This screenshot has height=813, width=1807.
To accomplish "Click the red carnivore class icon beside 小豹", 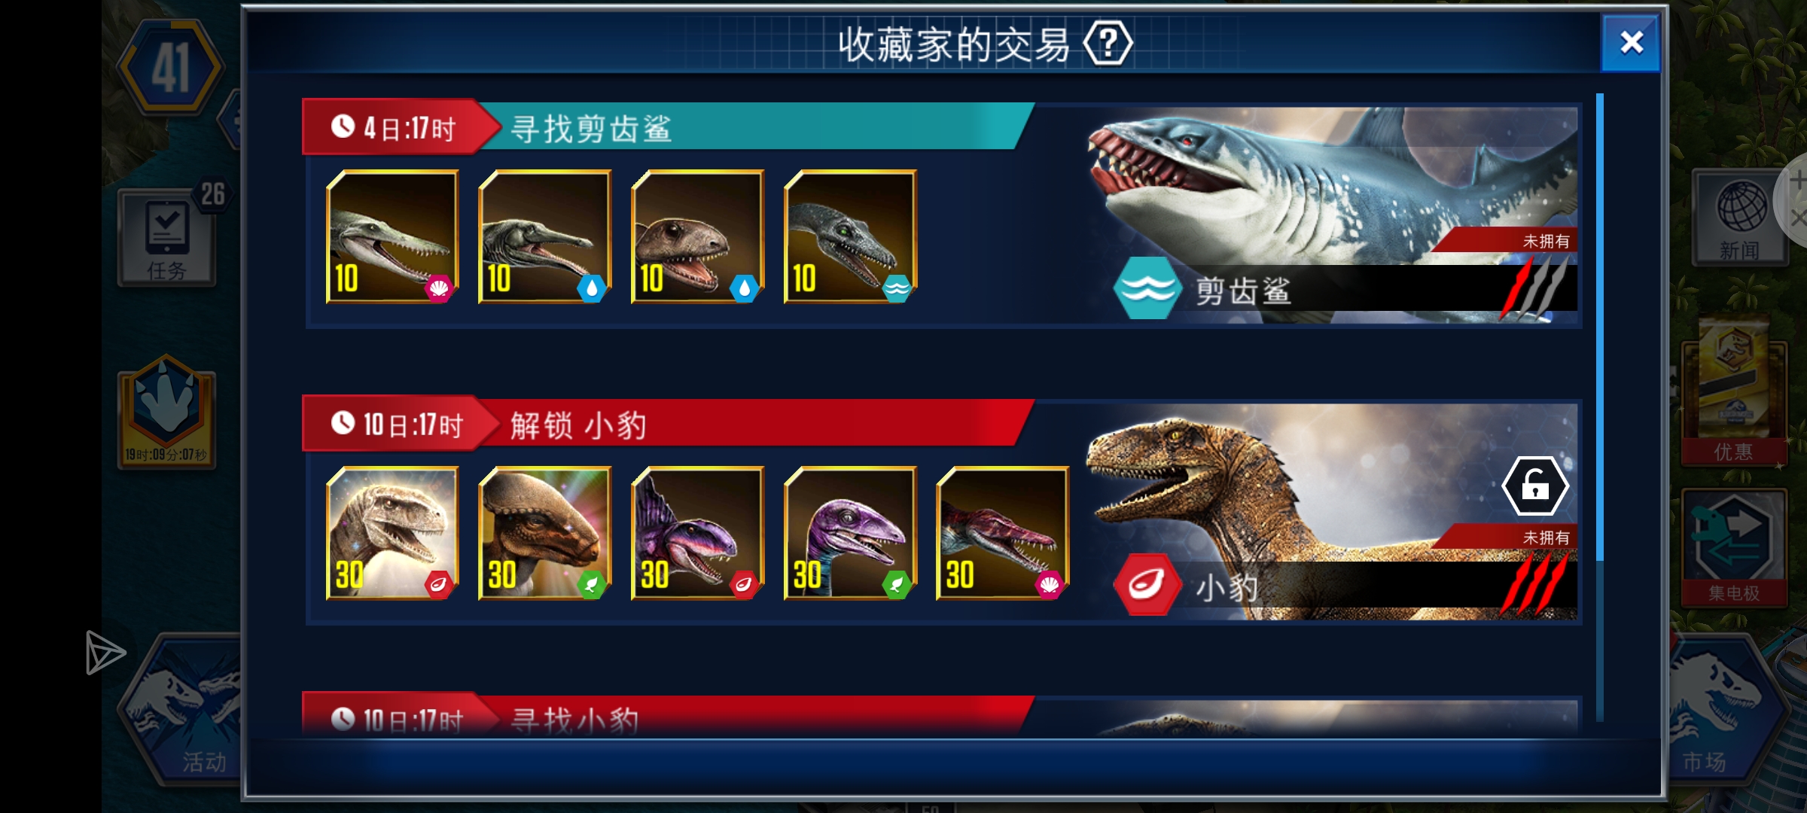I will tap(1147, 585).
